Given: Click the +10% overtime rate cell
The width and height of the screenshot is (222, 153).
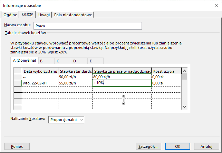Looking at the screenshot, I should (x=122, y=83).
